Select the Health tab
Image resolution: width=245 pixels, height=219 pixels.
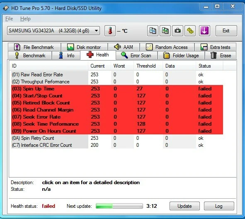pyautogui.click(x=98, y=55)
